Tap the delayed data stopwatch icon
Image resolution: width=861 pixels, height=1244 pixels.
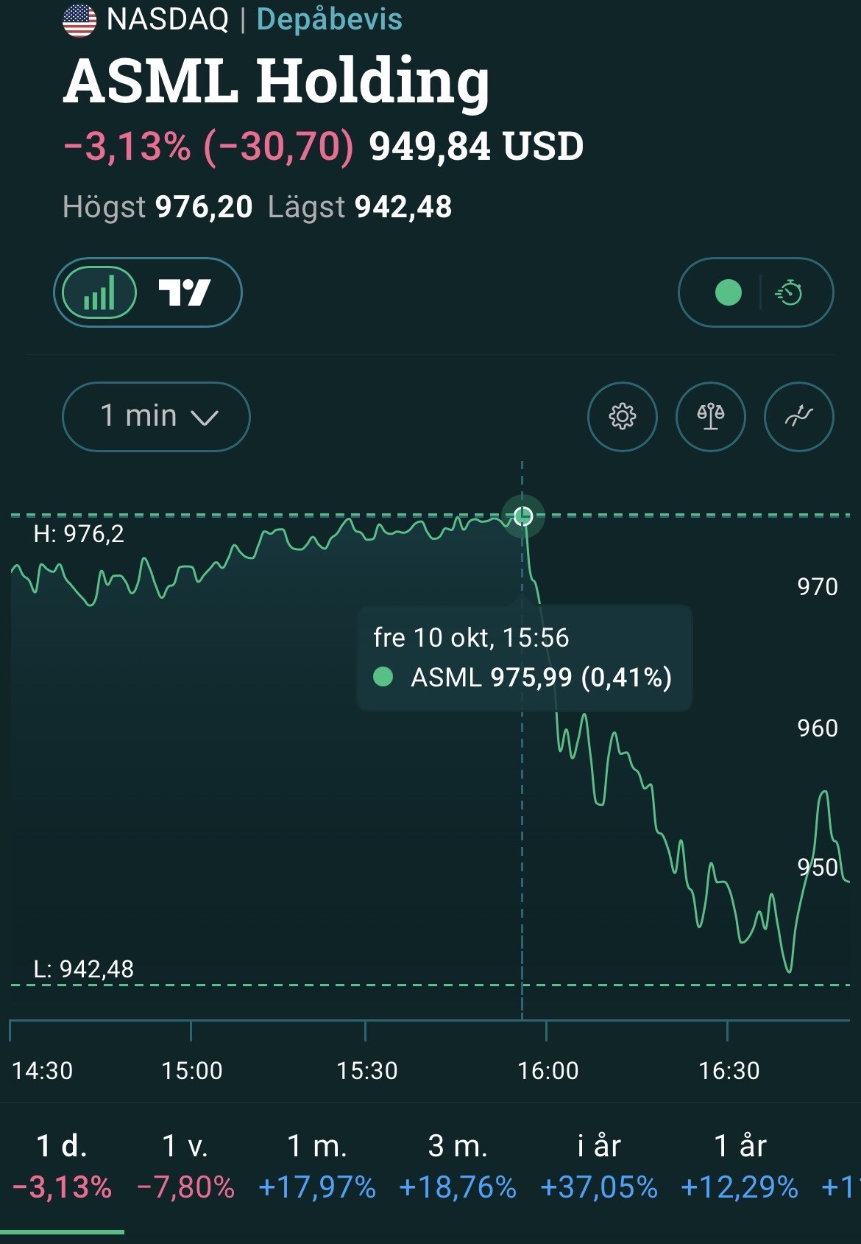click(x=790, y=292)
